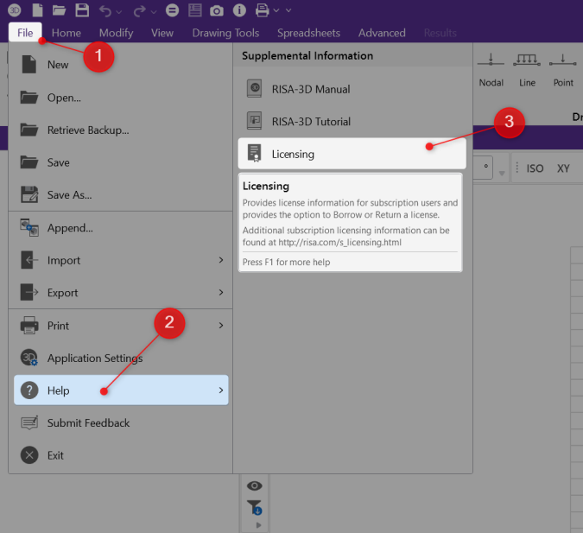Switch to the View ribbon tab
Viewport: 583px width, 533px height.
click(x=162, y=33)
